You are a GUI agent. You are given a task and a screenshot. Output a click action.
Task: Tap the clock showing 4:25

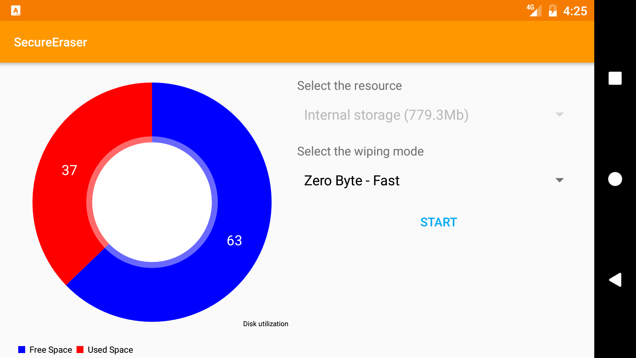click(575, 11)
